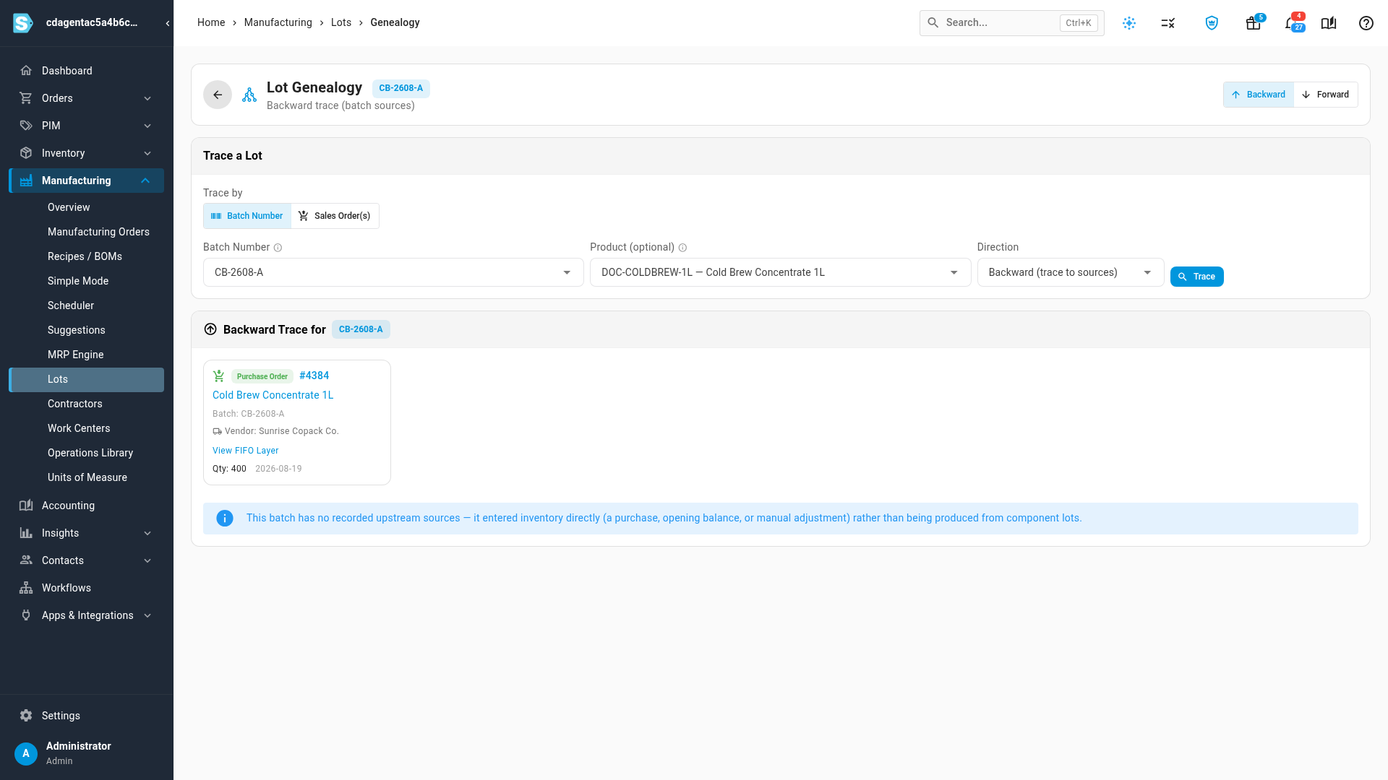Viewport: 1388px width, 780px height.
Task: Open the Product dropdown
Action: click(x=780, y=272)
